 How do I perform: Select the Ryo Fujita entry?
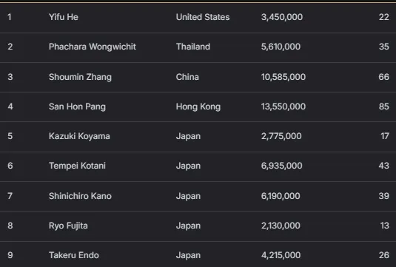click(x=68, y=226)
